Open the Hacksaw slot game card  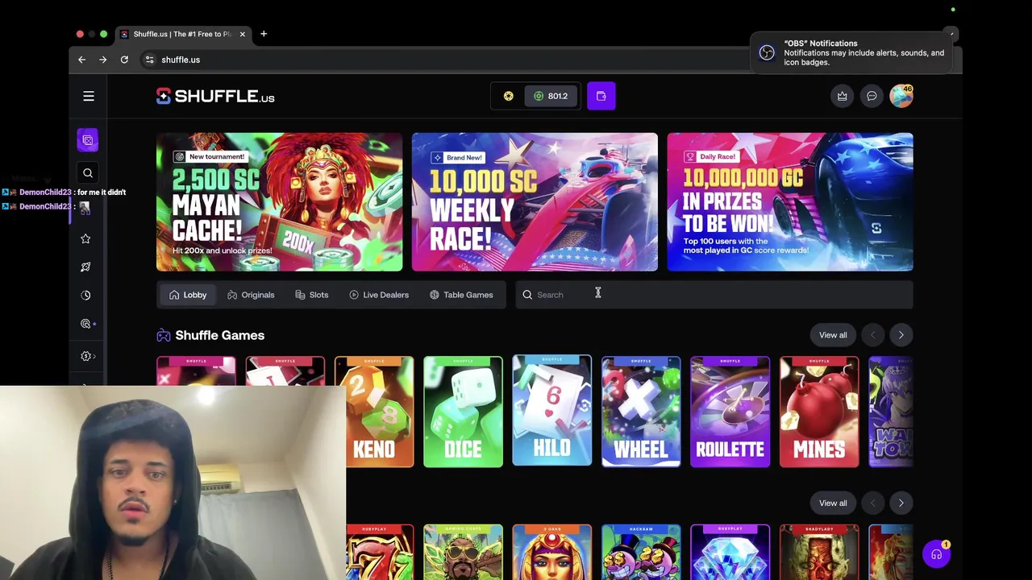tap(641, 553)
